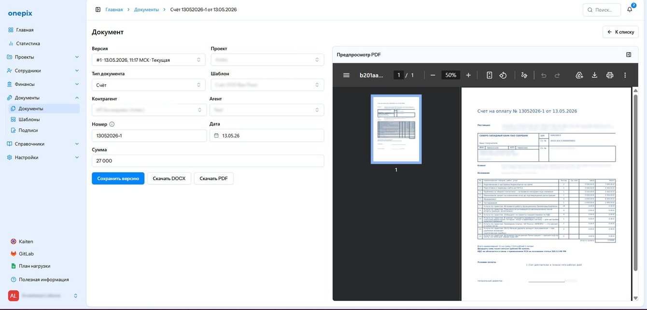Select the PDF draw annotation tool
The height and width of the screenshot is (310, 647).
(524, 75)
